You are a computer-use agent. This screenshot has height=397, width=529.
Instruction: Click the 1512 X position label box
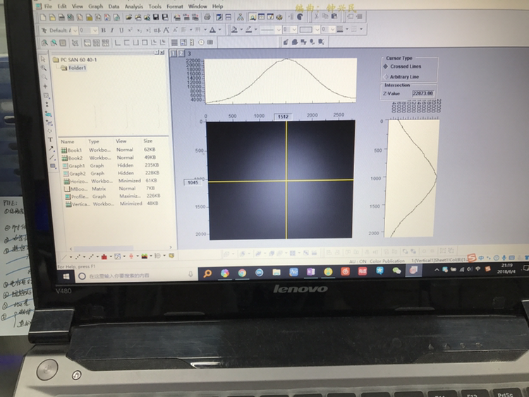click(283, 117)
